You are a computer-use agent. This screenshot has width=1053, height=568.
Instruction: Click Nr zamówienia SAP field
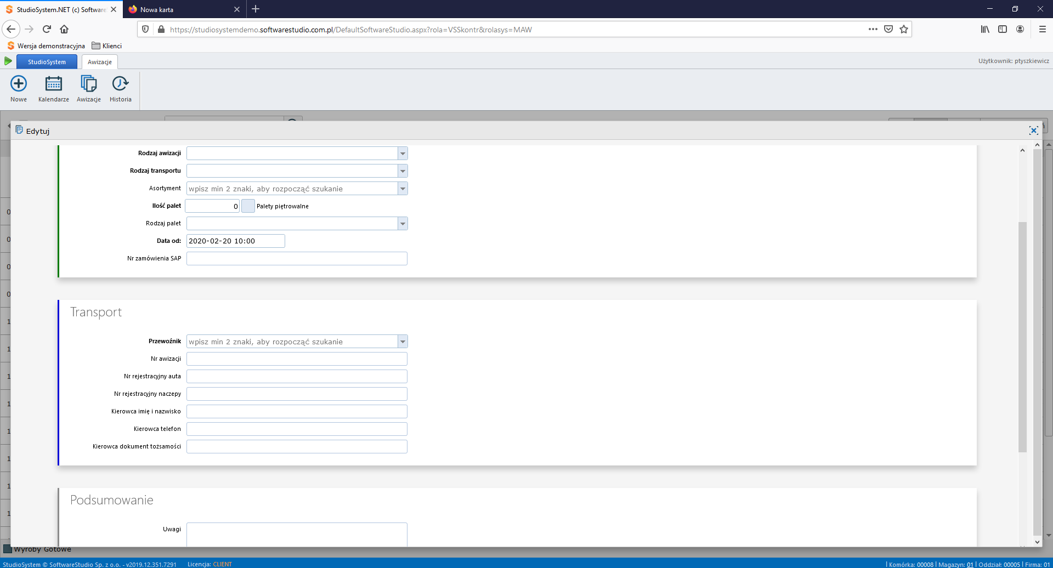[x=297, y=258]
